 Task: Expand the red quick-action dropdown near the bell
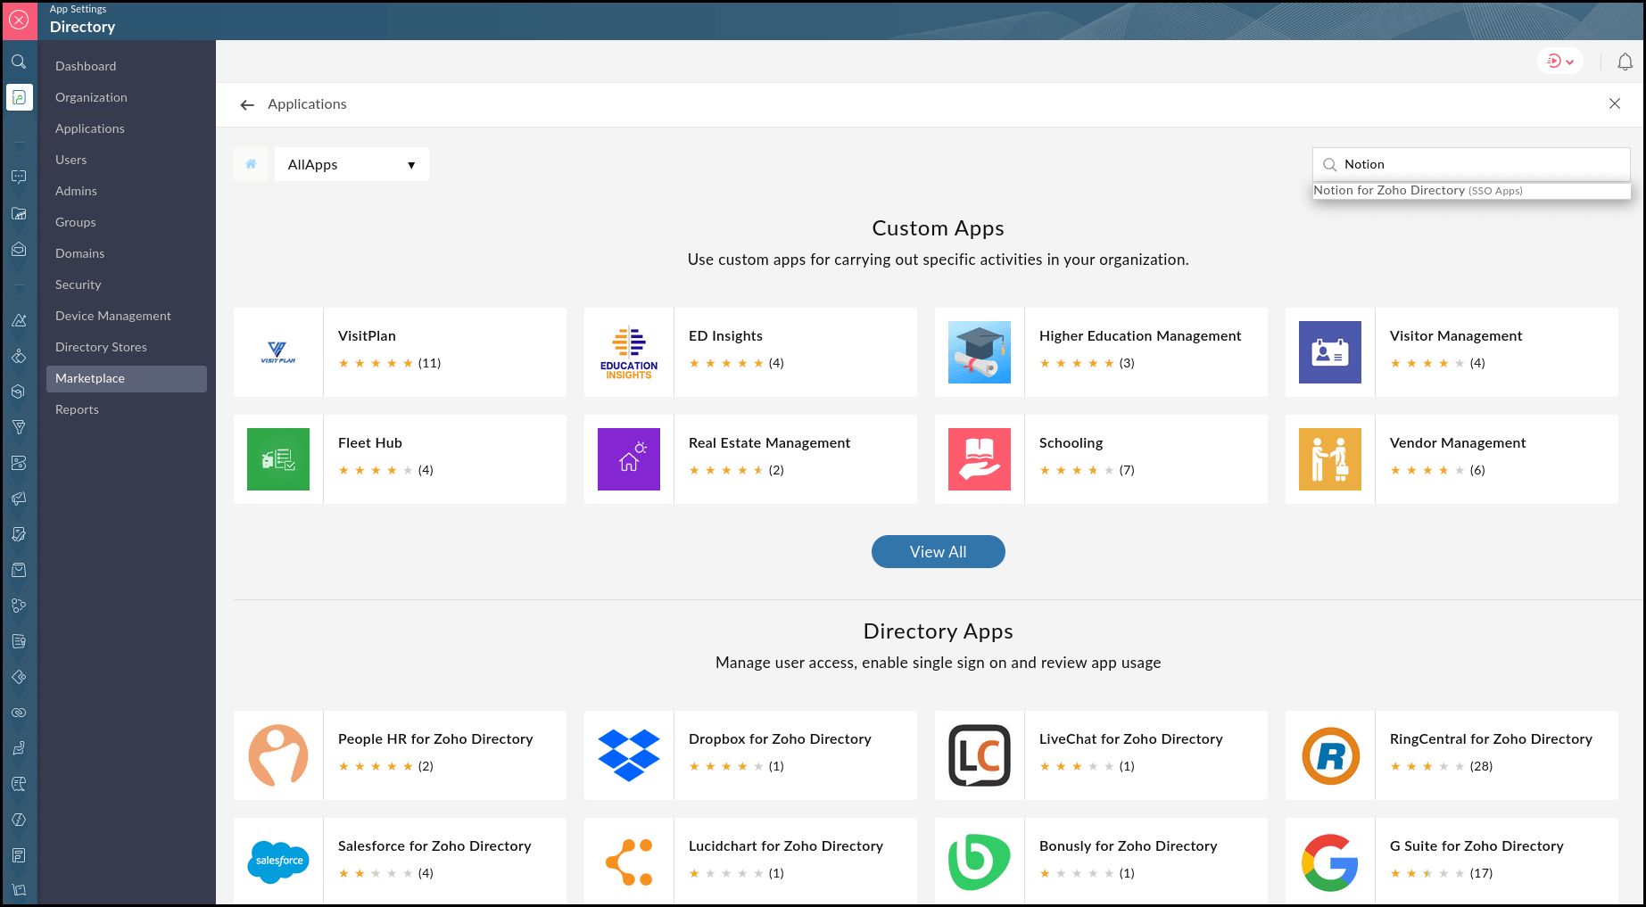(x=1559, y=62)
